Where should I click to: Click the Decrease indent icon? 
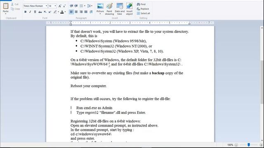click(x=71, y=6)
